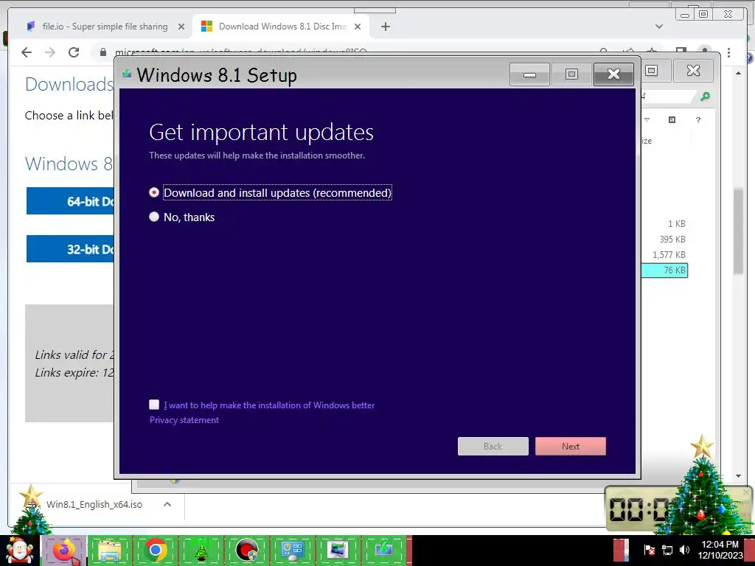The width and height of the screenshot is (755, 566).
Task: Select the No, thanks radio option
Action: (x=154, y=217)
